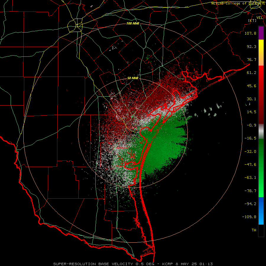Click the "8 MAY 25 01:13" timestamp
The image size is (266, 266).
(195, 264)
